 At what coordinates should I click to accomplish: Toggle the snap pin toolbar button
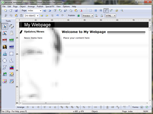(x=101, y=10)
